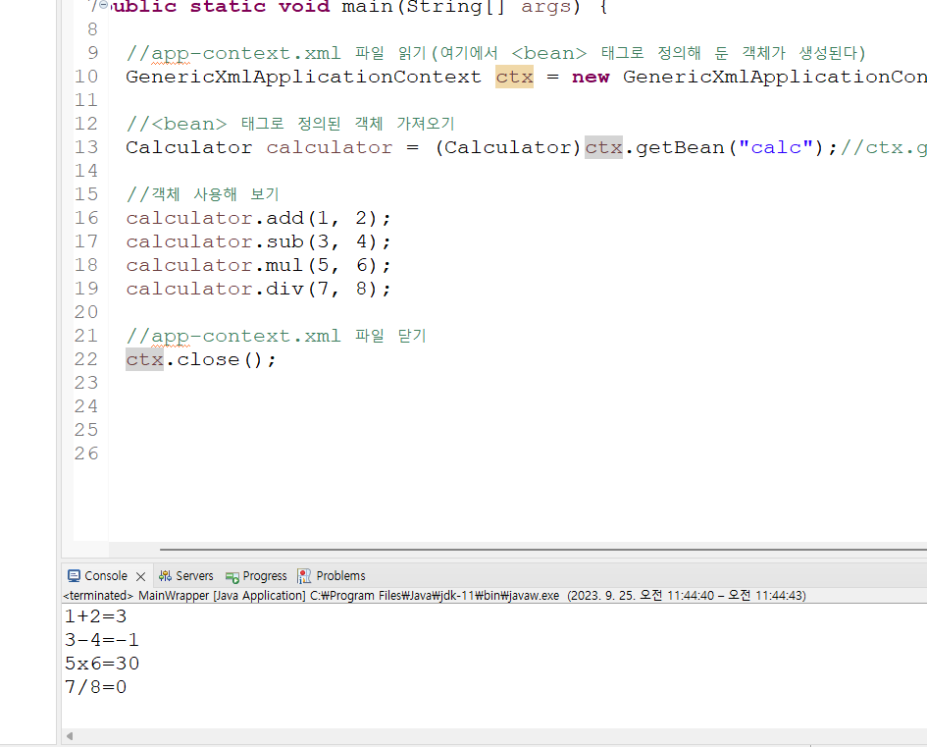Click the ctx.close(); statement
This screenshot has width=927, height=747.
pyautogui.click(x=201, y=359)
